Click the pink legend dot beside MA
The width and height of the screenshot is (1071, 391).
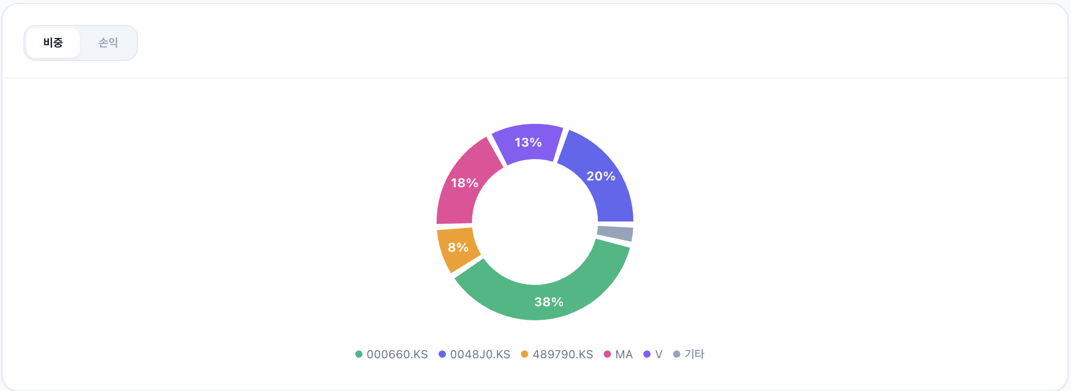607,355
